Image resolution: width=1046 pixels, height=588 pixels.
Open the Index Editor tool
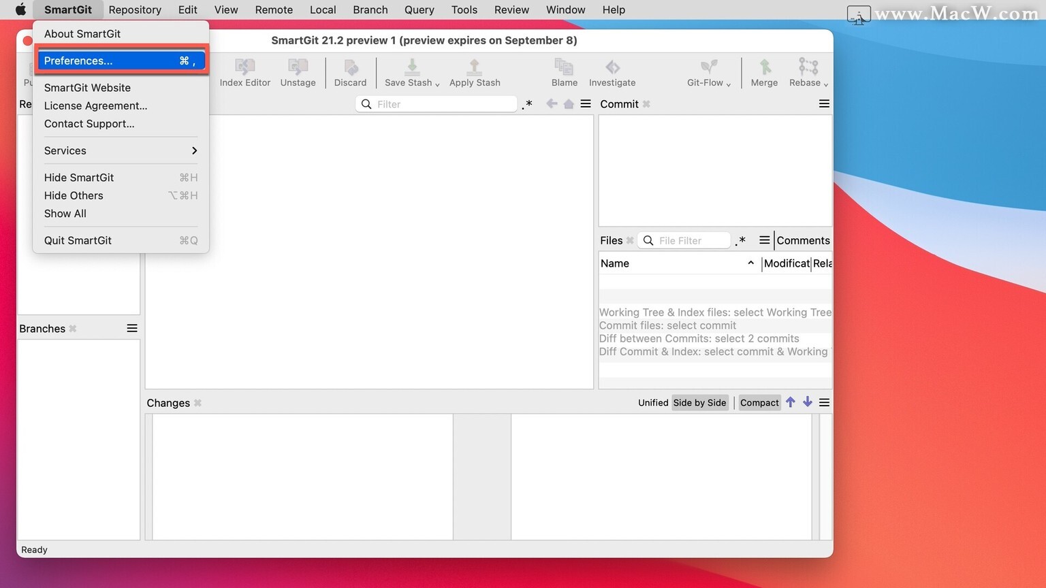pyautogui.click(x=245, y=73)
